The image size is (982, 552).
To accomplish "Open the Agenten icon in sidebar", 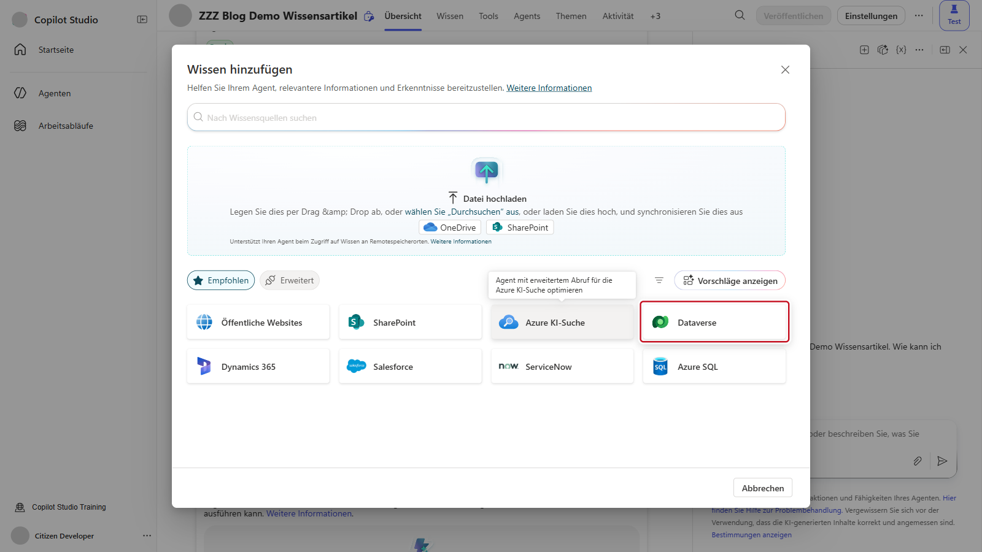I will tap(20, 93).
